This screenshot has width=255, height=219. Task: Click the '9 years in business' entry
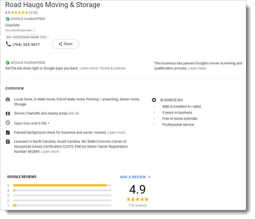[177, 113]
